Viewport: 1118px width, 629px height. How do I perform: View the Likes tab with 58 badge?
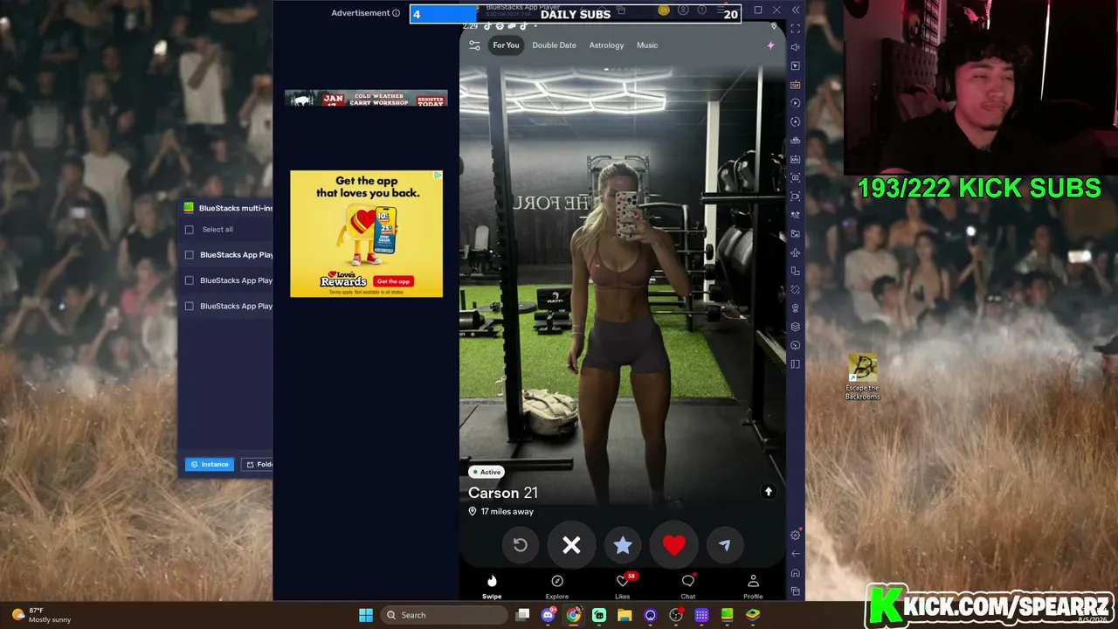point(623,586)
